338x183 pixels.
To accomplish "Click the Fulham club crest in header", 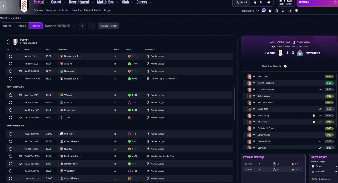I will pyautogui.click(x=24, y=6).
